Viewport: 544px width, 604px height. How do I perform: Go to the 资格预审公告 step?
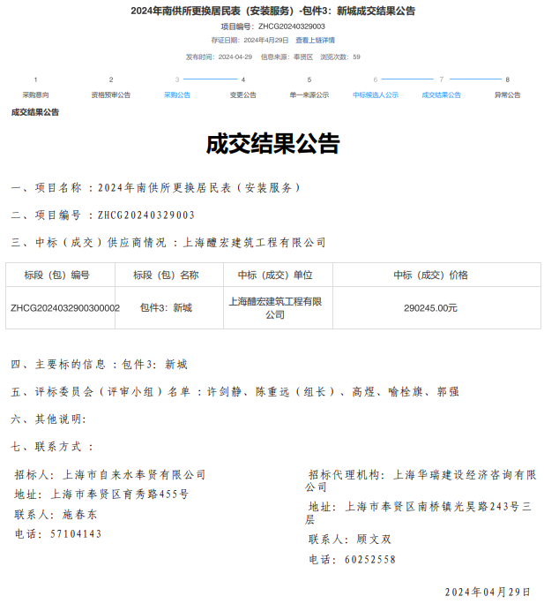tap(110, 94)
